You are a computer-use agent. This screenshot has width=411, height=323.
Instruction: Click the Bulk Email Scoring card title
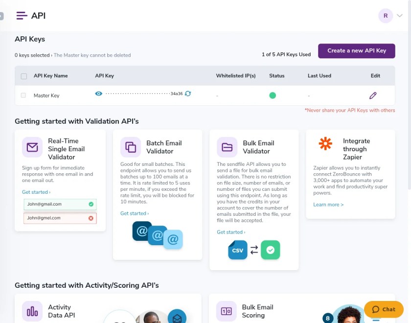pos(257,311)
